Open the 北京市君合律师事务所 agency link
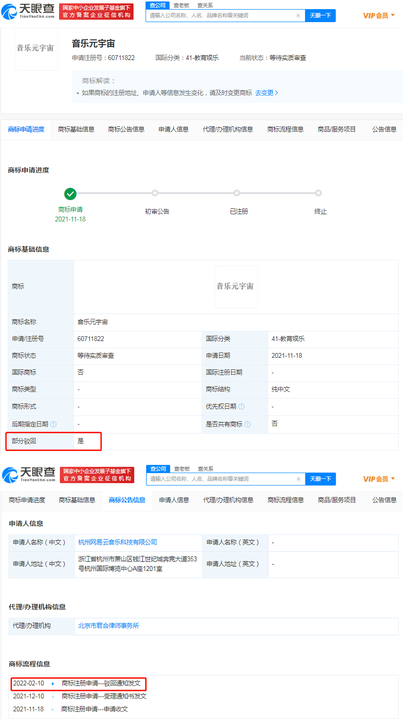 109,626
